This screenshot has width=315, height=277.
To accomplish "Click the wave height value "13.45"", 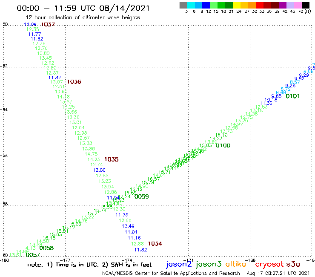I will click(x=46, y=58).
